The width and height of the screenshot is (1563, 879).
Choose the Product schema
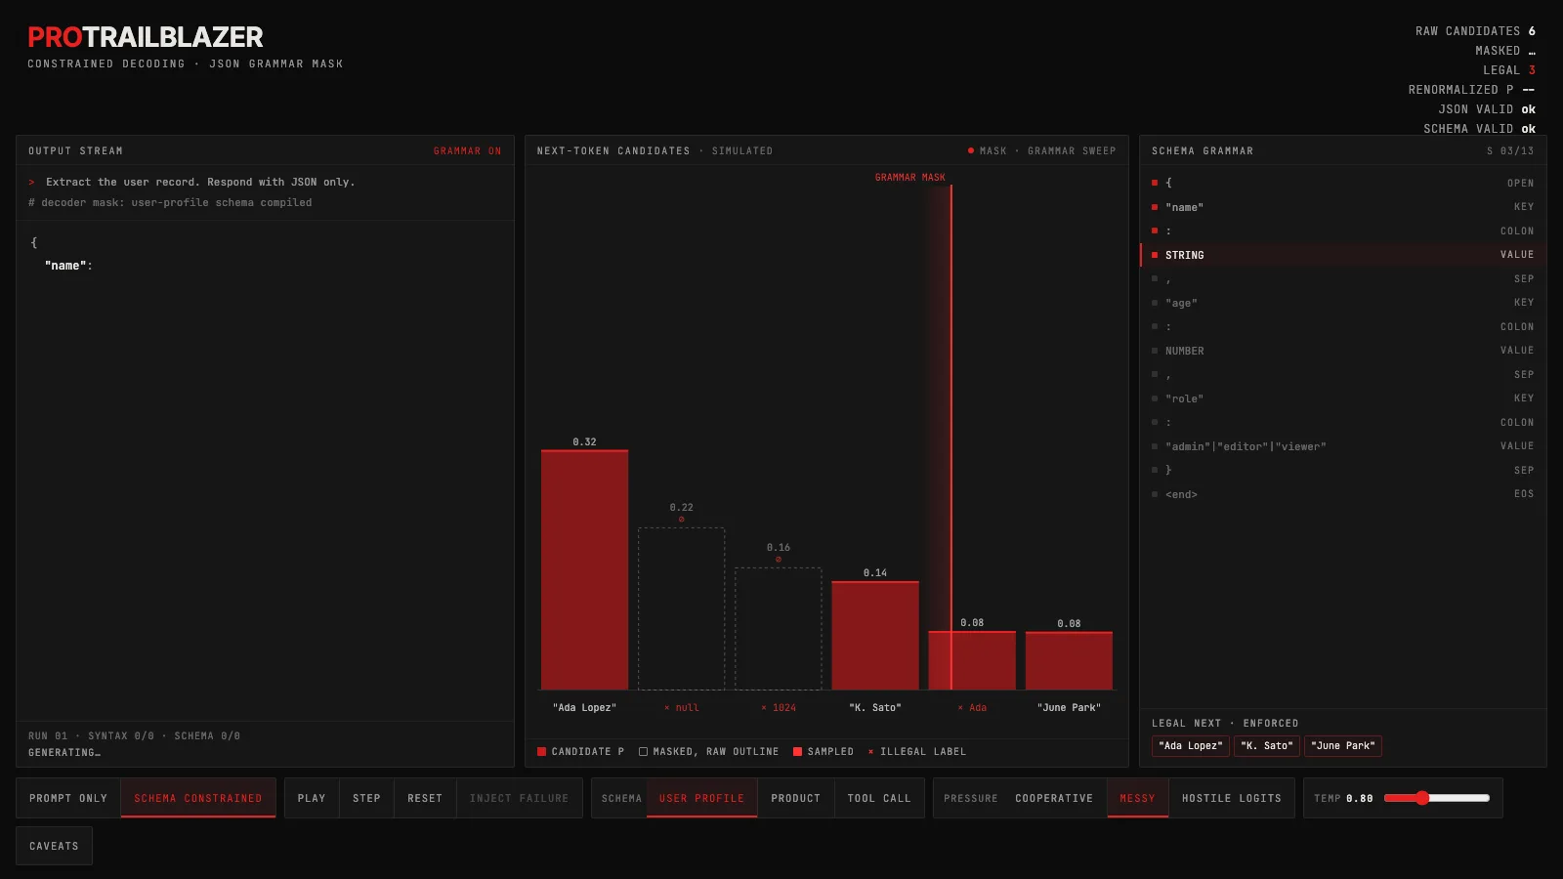point(795,798)
